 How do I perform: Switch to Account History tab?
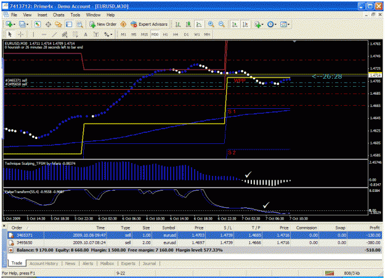click(44, 263)
